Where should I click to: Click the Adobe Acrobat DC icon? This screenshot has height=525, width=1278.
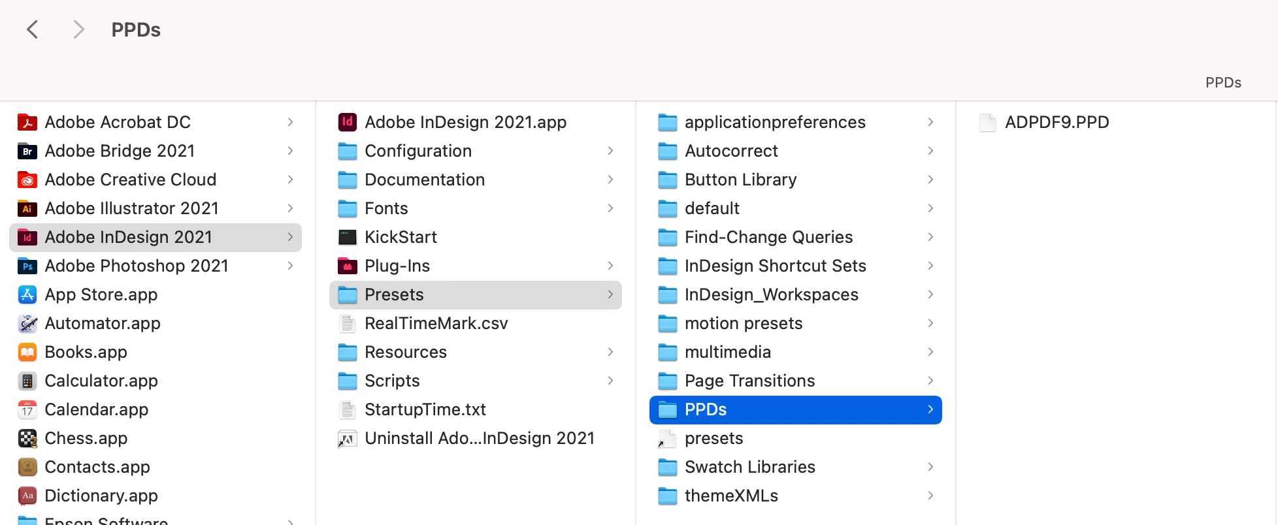pos(27,122)
